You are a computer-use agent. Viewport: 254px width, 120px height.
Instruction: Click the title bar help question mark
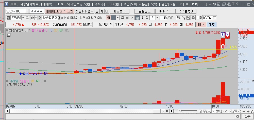[x=237, y=4]
